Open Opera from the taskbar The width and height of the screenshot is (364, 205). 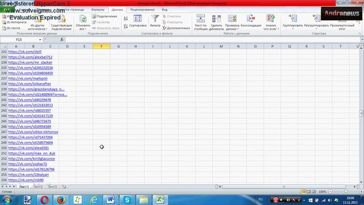(x=44, y=200)
